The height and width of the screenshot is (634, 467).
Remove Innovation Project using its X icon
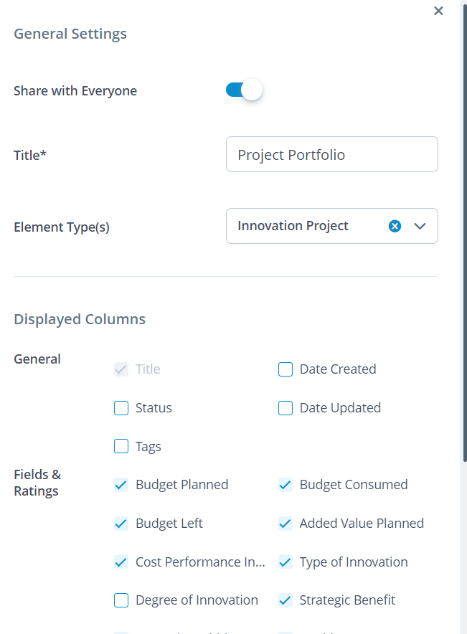tap(395, 226)
